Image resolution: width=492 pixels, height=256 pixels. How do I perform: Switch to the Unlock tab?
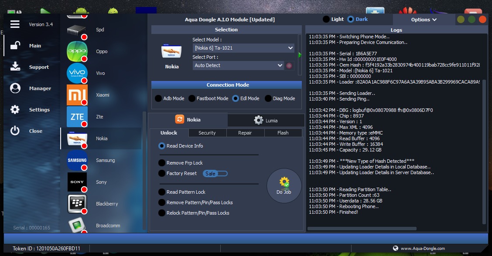click(169, 133)
